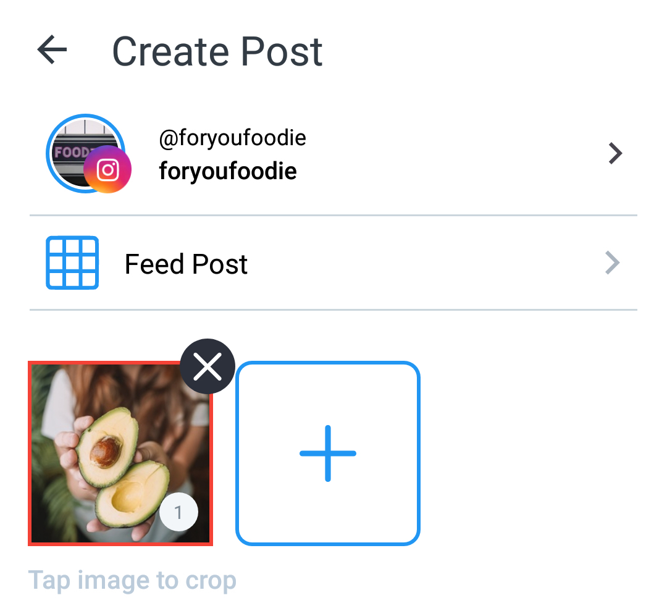Image resolution: width=667 pixels, height=611 pixels.
Task: Go back using the left arrow
Action: pos(52,50)
